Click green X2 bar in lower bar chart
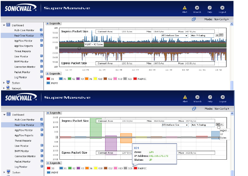248x176 pixels. click(96, 128)
